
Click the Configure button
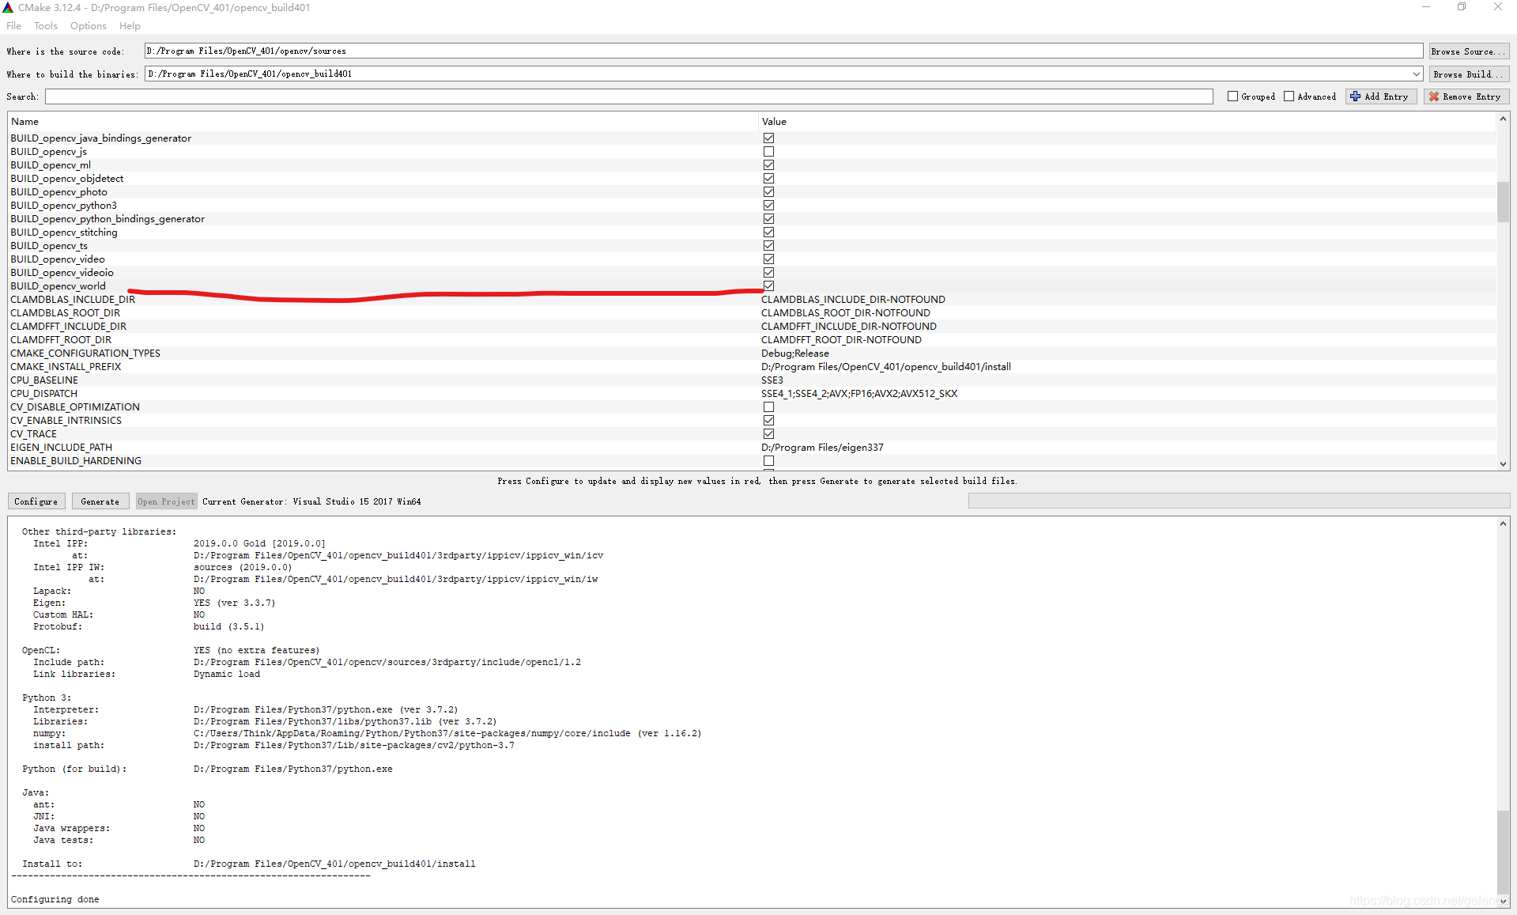coord(36,501)
